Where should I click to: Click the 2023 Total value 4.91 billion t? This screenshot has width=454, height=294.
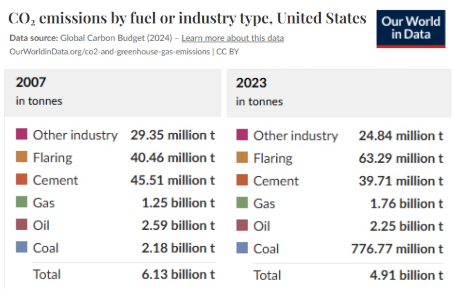tap(407, 275)
